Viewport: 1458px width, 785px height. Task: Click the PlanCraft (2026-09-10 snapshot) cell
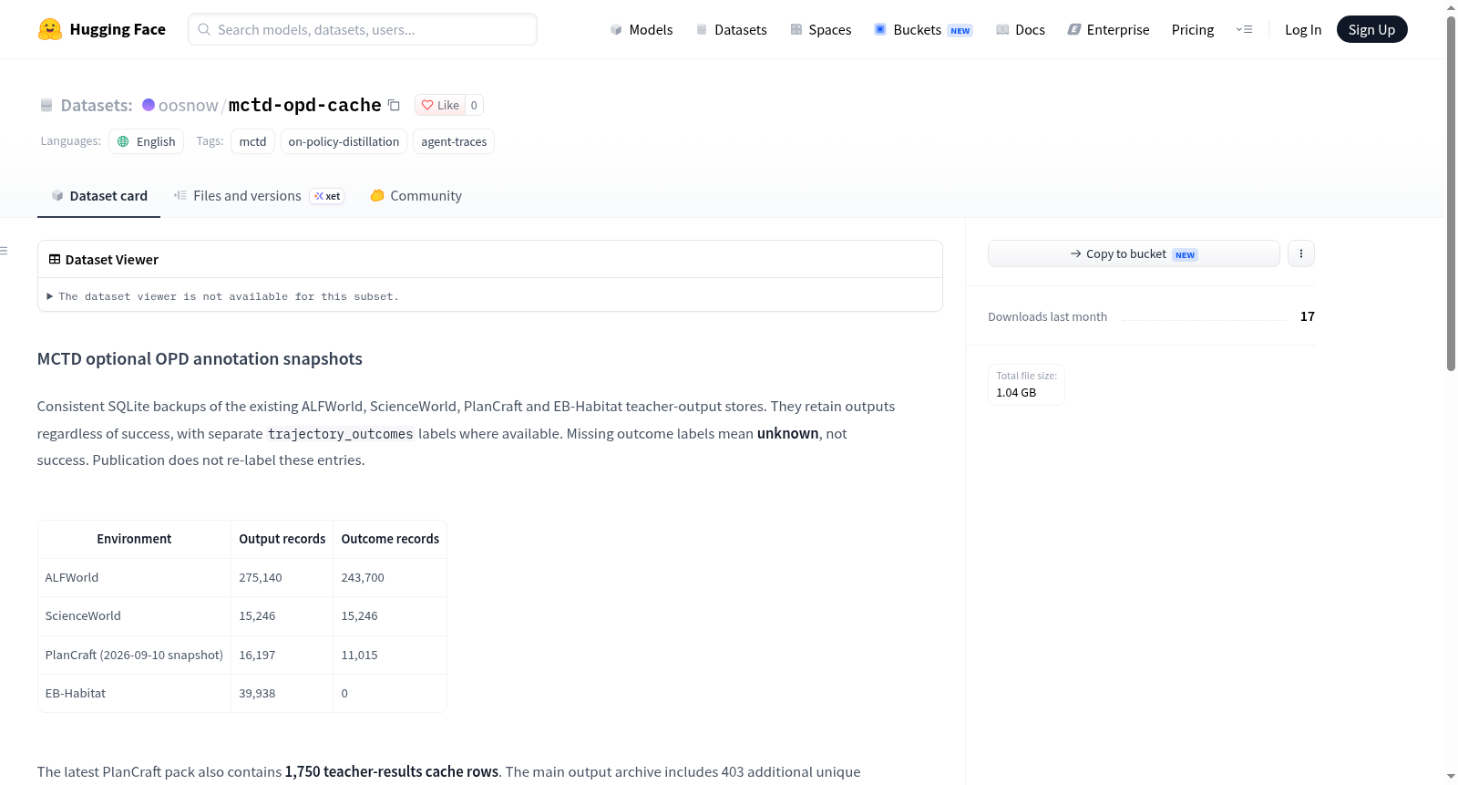[134, 656]
